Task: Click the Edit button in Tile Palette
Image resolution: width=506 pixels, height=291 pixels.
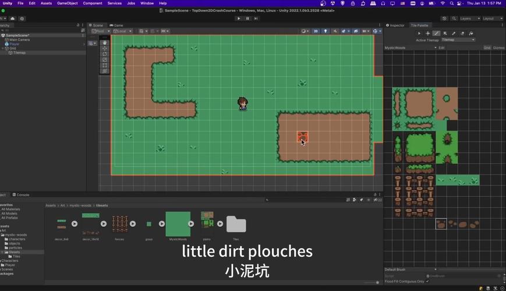Action: coord(441,48)
